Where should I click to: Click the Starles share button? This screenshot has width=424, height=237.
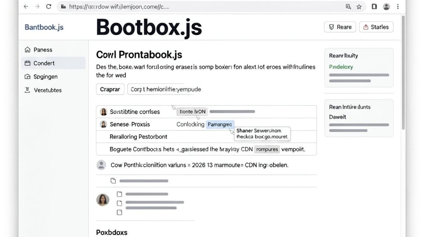click(376, 27)
